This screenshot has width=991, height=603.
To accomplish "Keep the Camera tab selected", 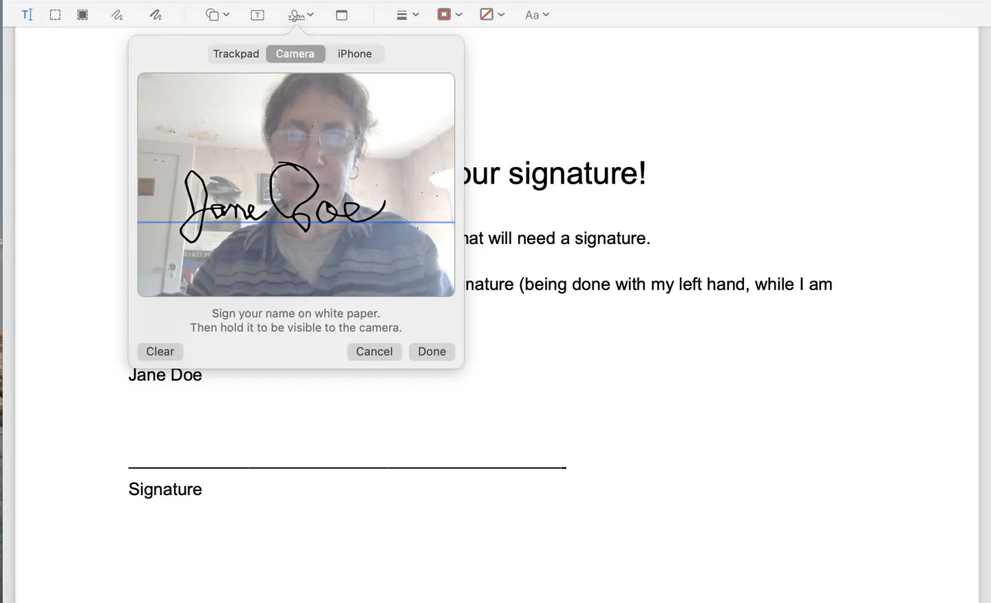I will (295, 53).
